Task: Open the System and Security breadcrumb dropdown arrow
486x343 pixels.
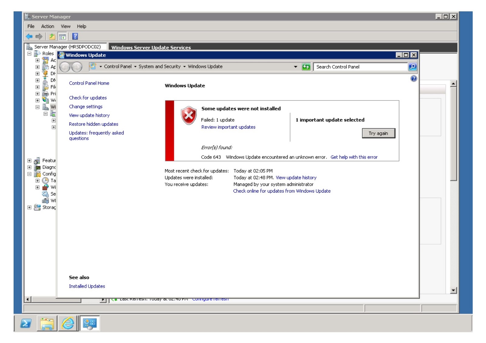Action: (184, 67)
